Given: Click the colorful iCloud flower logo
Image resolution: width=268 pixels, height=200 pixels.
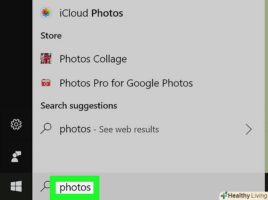Looking at the screenshot, I should pos(46,13).
